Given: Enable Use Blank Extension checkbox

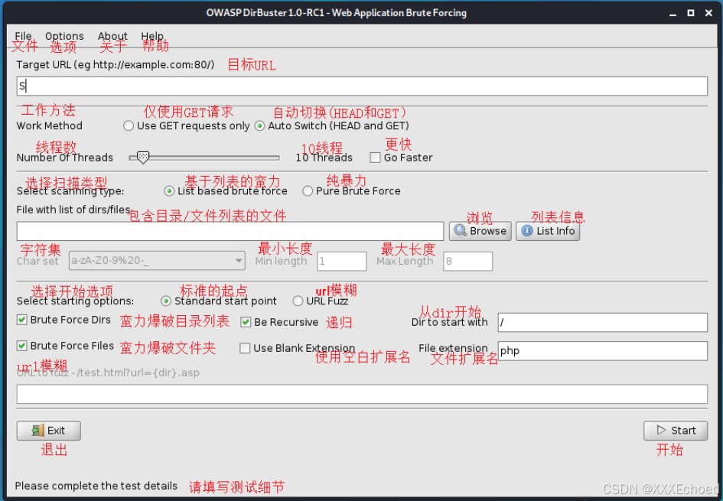Looking at the screenshot, I should click(245, 348).
